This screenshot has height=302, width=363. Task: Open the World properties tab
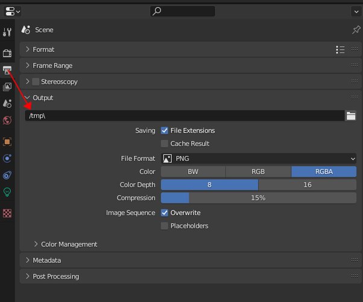pos(7,121)
